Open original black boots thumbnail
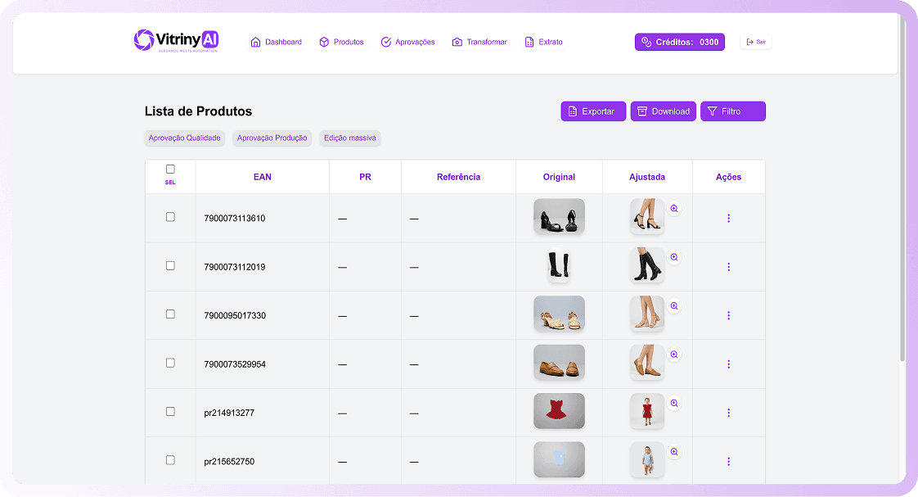Viewport: 918px width, 497px height. 559,265
